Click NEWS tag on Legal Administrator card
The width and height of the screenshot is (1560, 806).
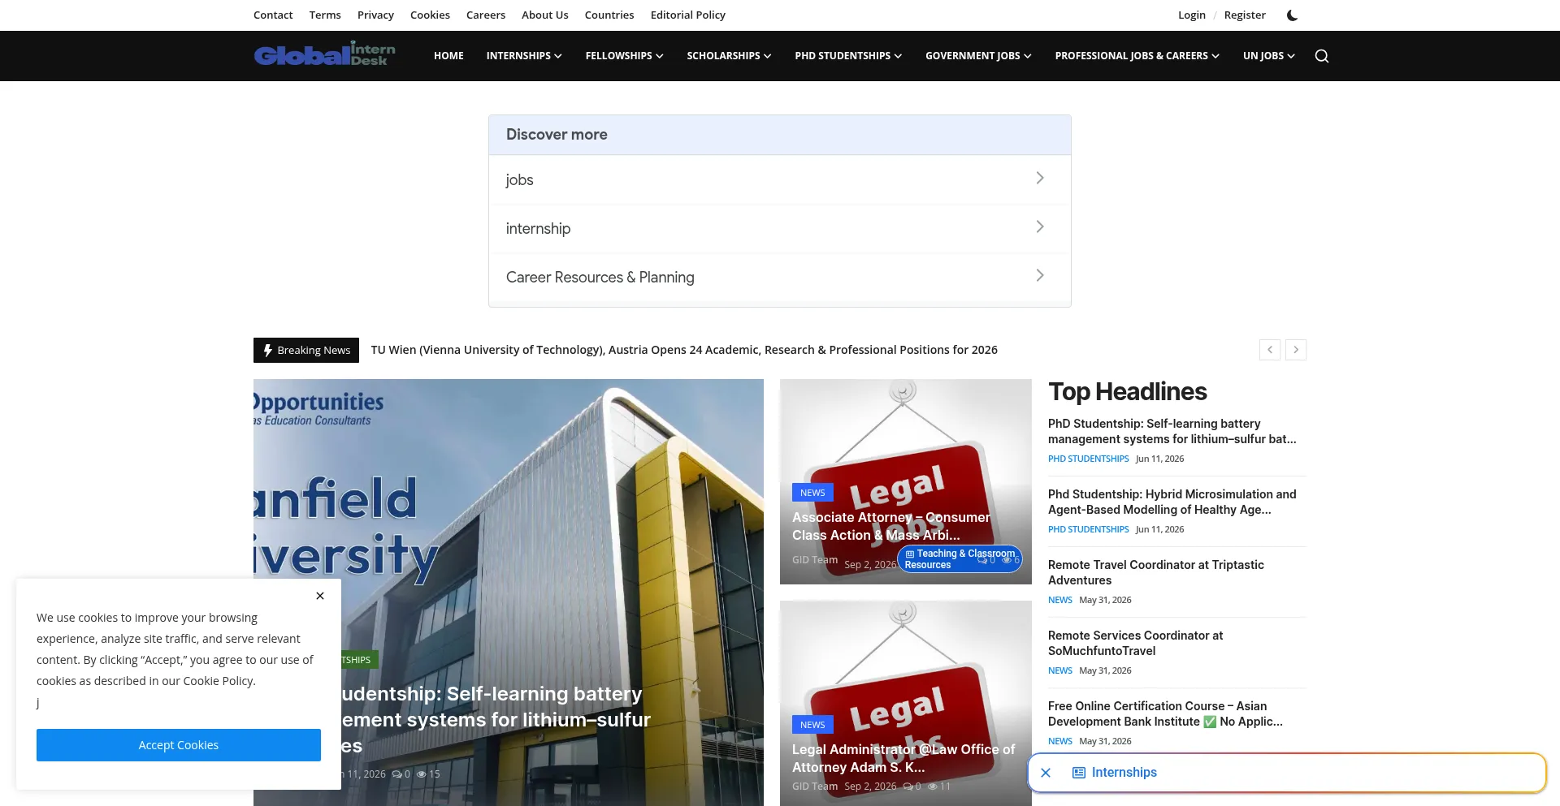click(x=812, y=725)
